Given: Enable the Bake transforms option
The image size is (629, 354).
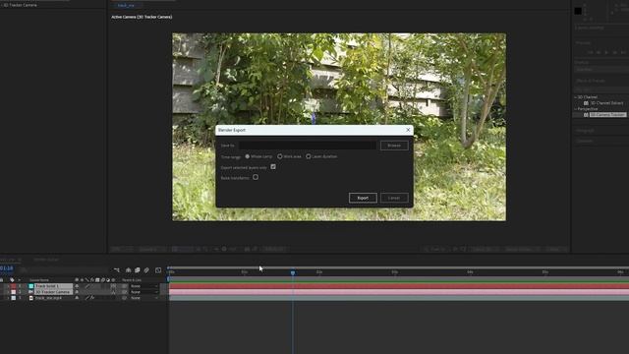Looking at the screenshot, I should 256,177.
